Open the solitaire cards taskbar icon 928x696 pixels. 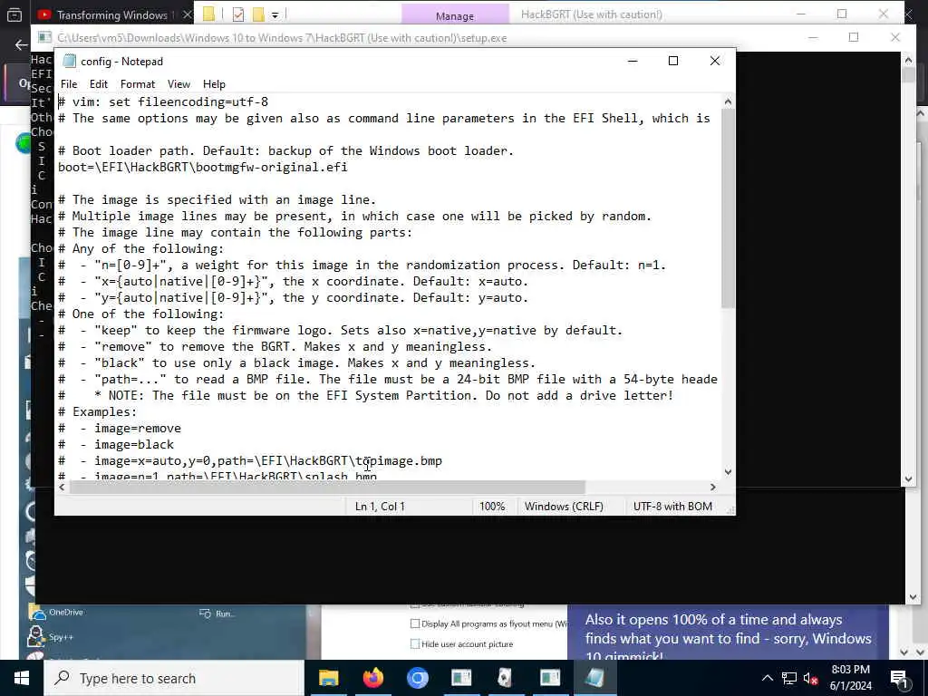click(506, 678)
